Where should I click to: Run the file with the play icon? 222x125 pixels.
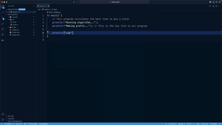210,6
